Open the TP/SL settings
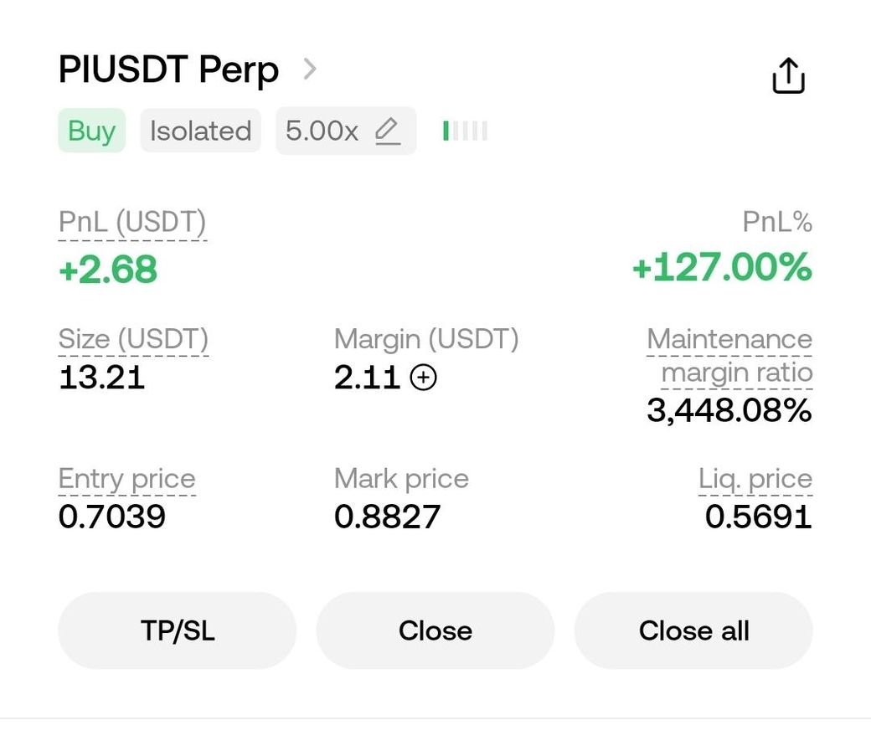Viewport: 871px width, 746px height. (178, 630)
